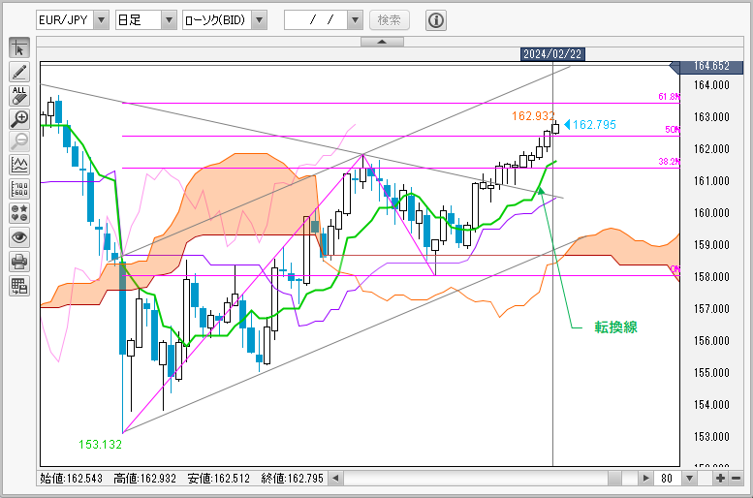The width and height of the screenshot is (753, 498).
Task: Print the chart with printer icon
Action: pyautogui.click(x=19, y=262)
